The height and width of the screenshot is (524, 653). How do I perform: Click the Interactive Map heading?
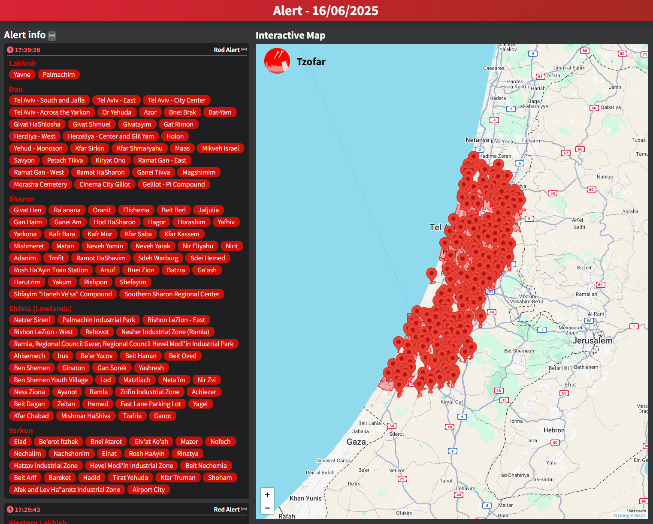290,35
